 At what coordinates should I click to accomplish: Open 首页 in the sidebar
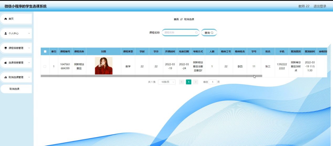(16, 19)
